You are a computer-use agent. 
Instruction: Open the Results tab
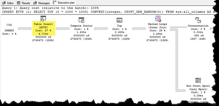point(23,3)
